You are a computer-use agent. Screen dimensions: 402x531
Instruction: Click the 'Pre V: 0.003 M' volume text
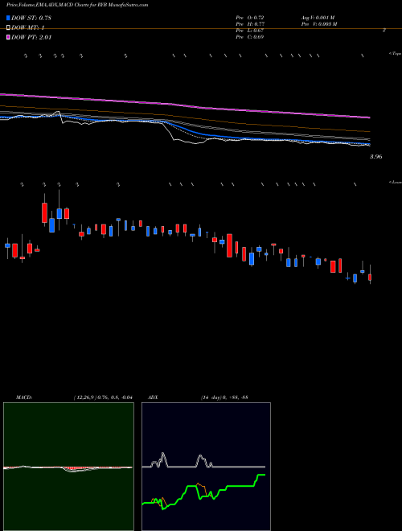(x=318, y=24)
